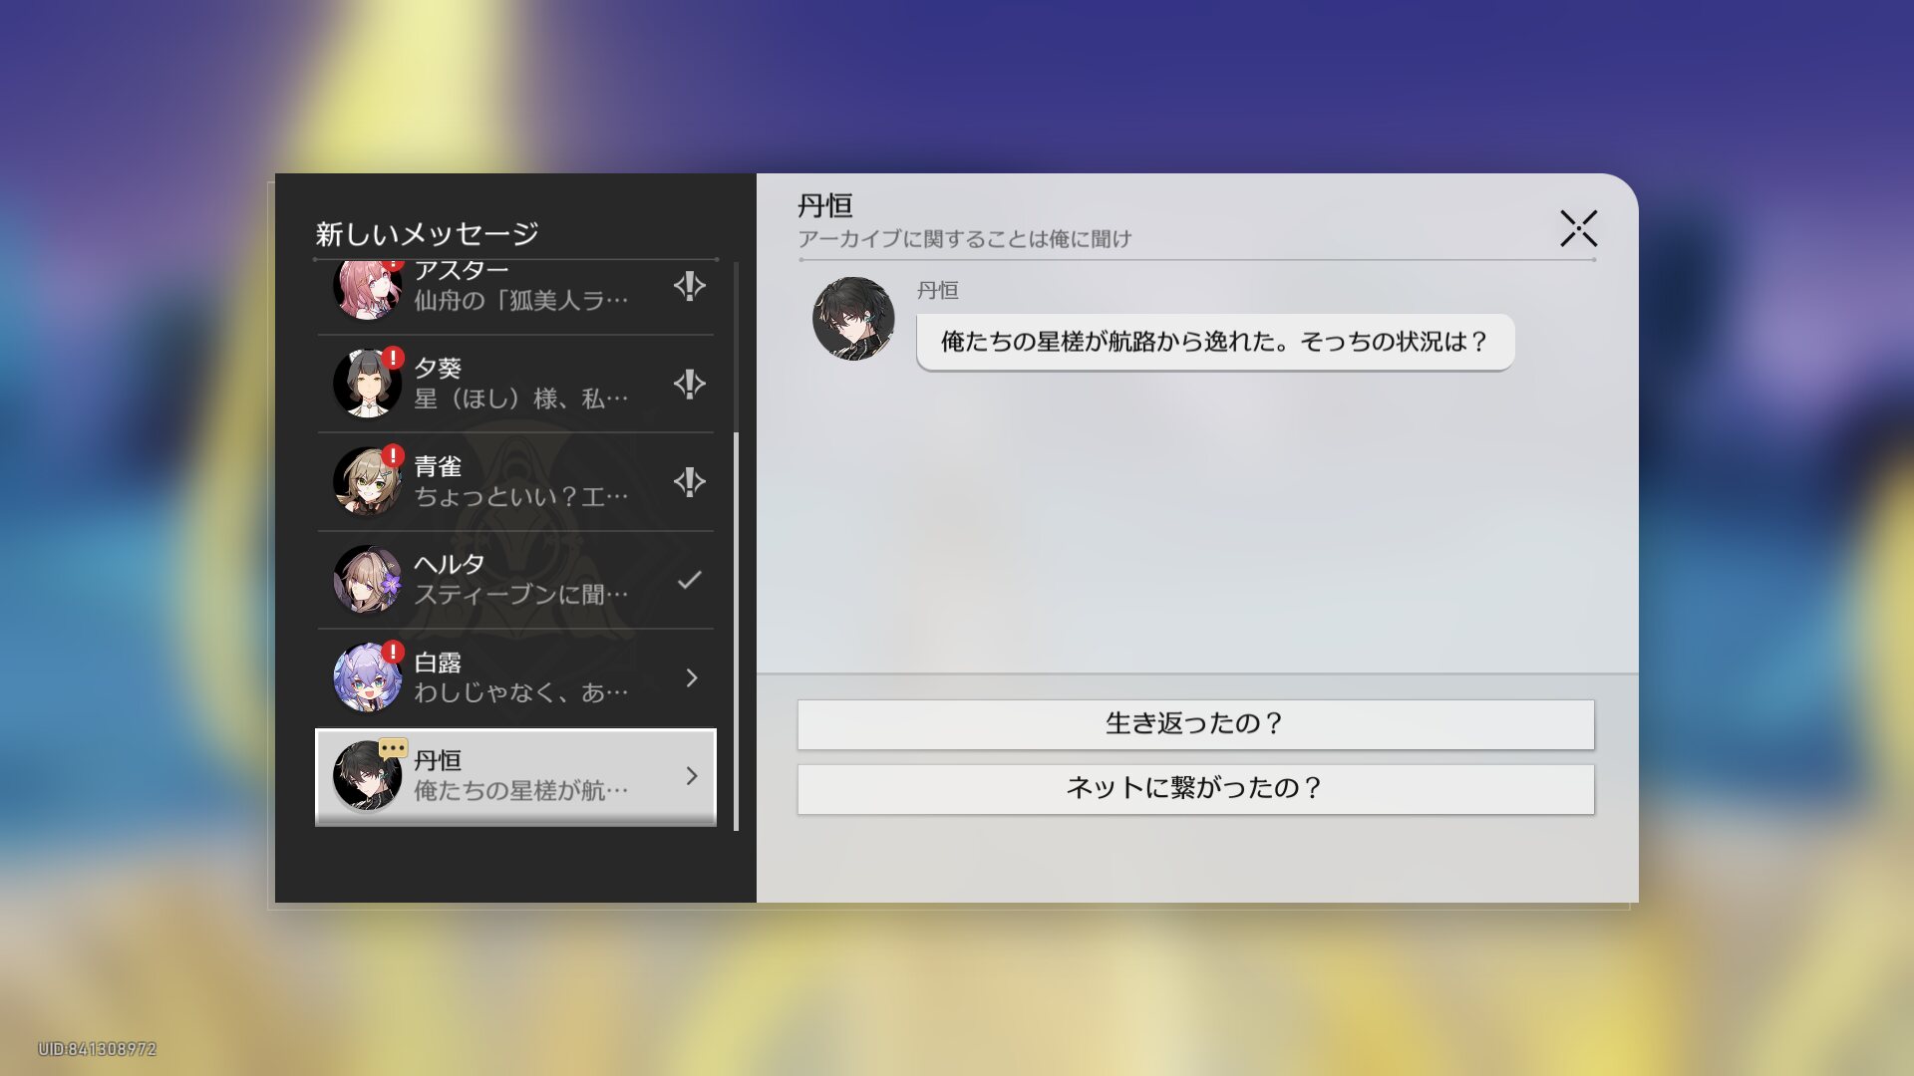Select the アスター message entry

[x=518, y=294]
